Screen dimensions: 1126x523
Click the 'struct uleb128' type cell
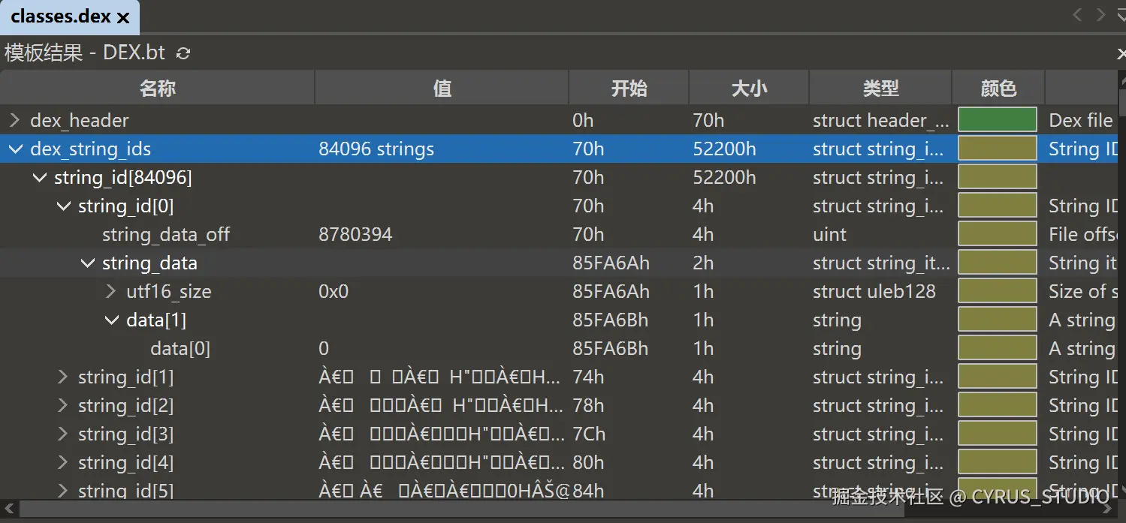pos(874,291)
